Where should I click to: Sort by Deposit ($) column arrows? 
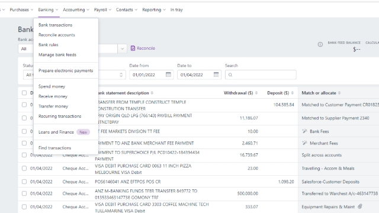pyautogui.click(x=292, y=93)
